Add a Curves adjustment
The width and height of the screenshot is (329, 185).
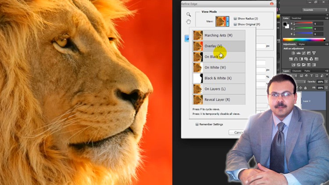tap(304, 53)
